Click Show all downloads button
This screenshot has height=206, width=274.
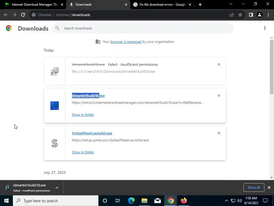point(254,187)
